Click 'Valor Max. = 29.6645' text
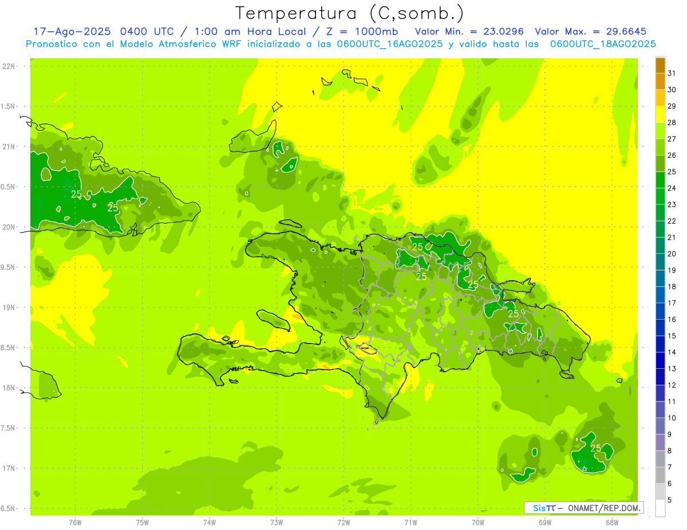 591,31
